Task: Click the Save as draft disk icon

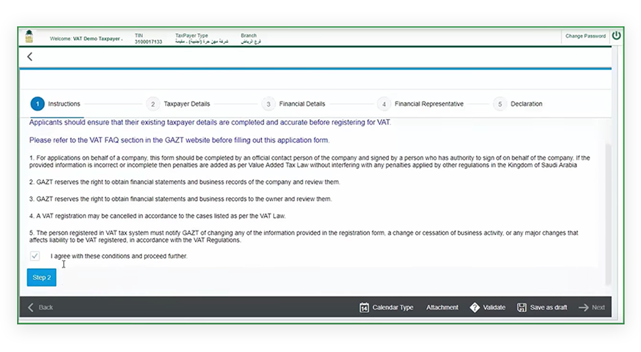Action: pyautogui.click(x=522, y=307)
